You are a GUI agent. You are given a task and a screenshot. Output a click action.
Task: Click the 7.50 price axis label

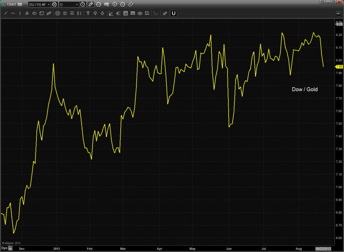(x=339, y=124)
